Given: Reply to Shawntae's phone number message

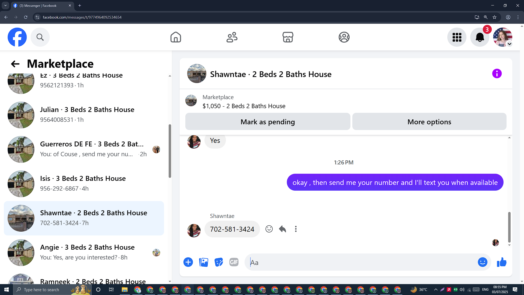Looking at the screenshot, I should coord(282,229).
